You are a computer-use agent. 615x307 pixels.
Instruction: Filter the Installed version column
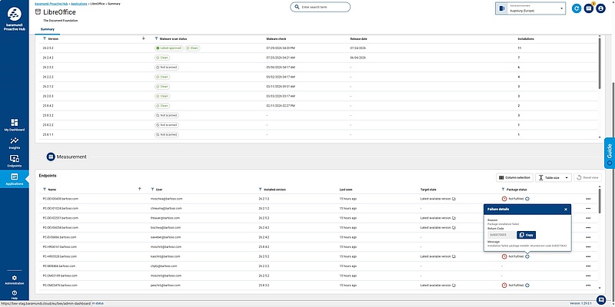pos(261,189)
